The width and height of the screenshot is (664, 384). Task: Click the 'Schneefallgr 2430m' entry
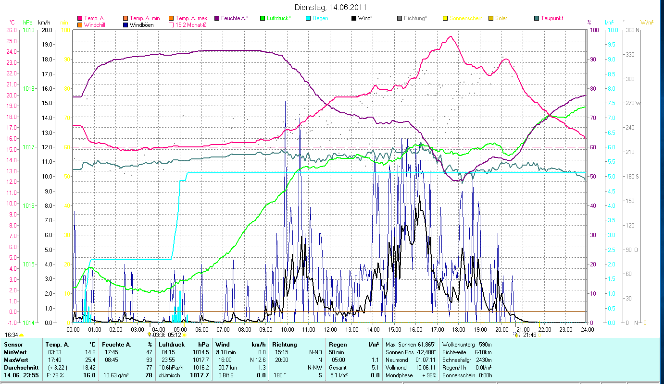point(467,360)
